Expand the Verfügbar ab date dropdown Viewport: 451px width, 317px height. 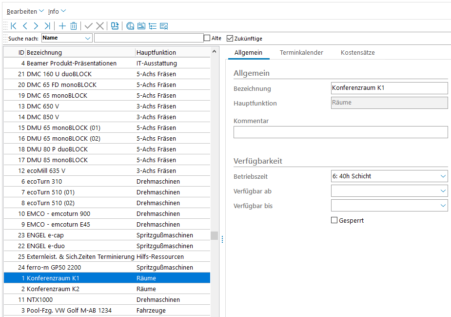click(x=443, y=191)
